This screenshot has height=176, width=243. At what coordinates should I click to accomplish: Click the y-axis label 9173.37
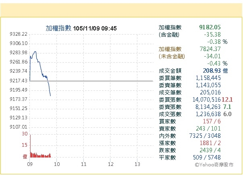click(x=19, y=99)
